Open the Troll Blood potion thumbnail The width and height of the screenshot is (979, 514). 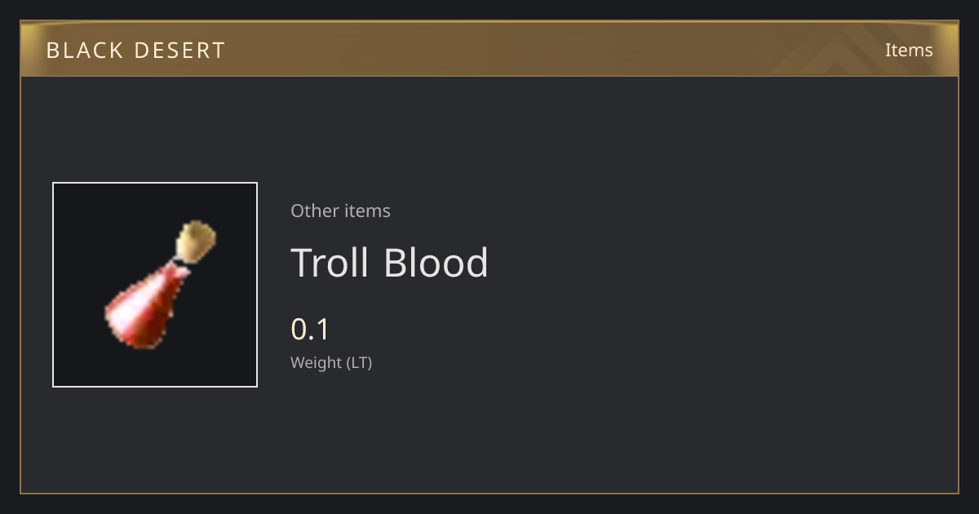coord(155,285)
